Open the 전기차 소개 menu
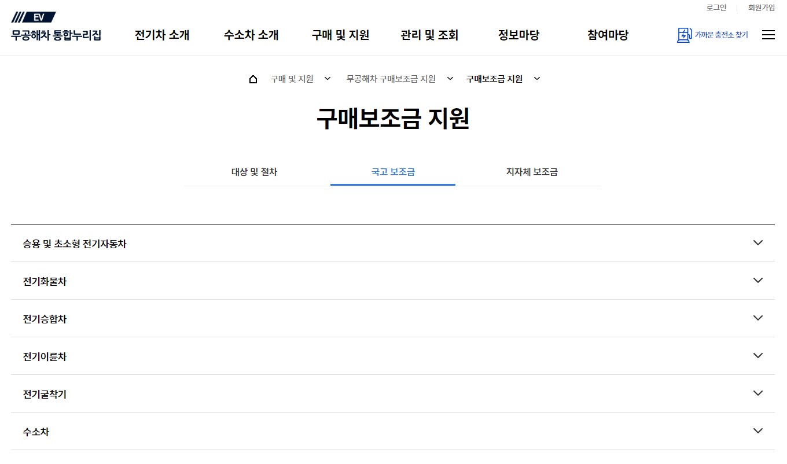This screenshot has height=464, width=787. pyautogui.click(x=161, y=35)
